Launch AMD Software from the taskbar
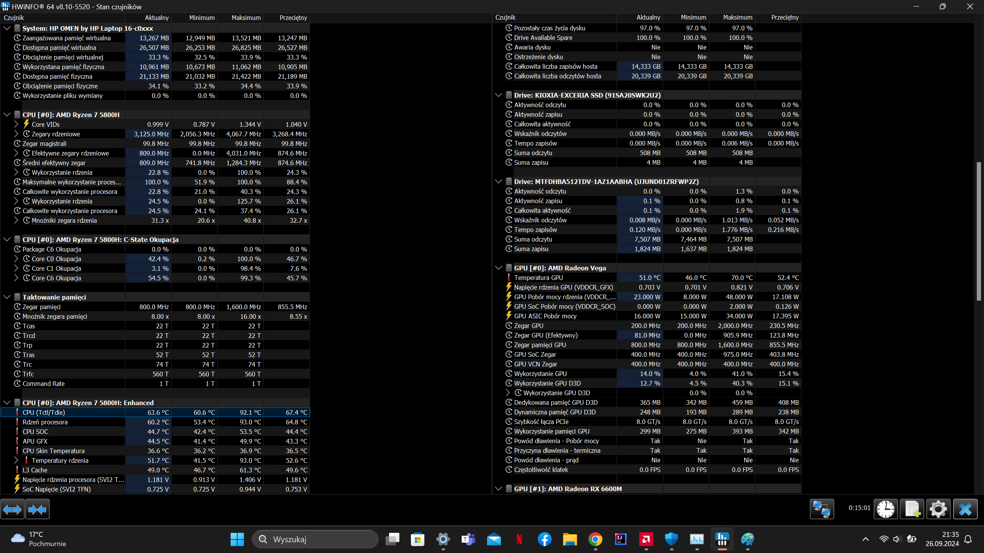This screenshot has height=553, width=984. tap(646, 539)
